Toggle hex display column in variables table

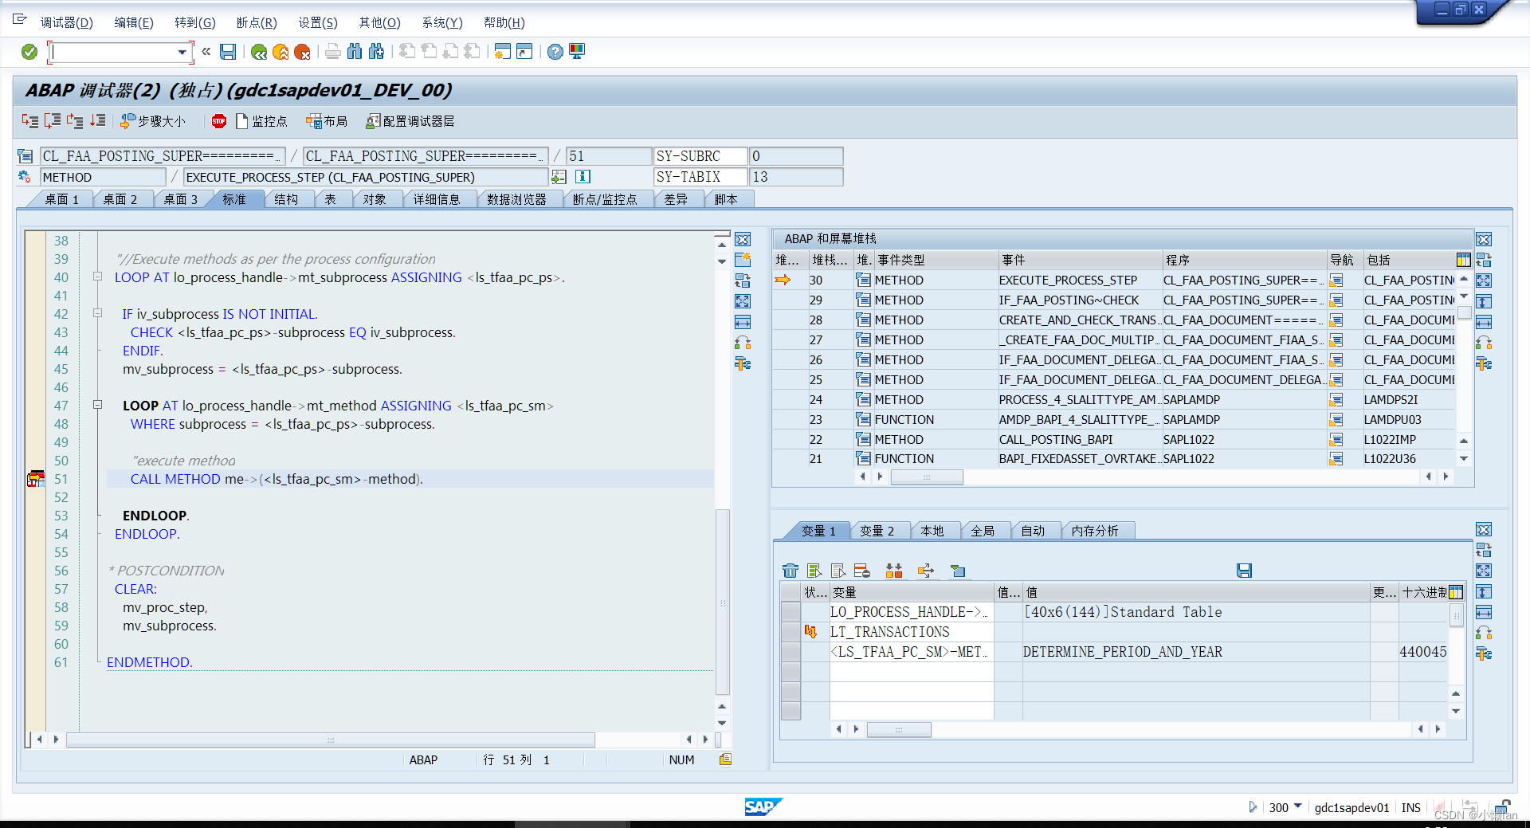coord(1456,591)
